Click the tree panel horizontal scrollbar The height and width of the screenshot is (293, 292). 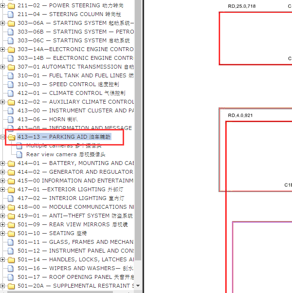pyautogui.click(x=60, y=292)
